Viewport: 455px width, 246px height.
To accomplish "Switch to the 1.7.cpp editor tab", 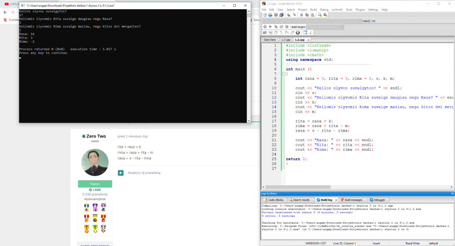I will (x=286, y=40).
